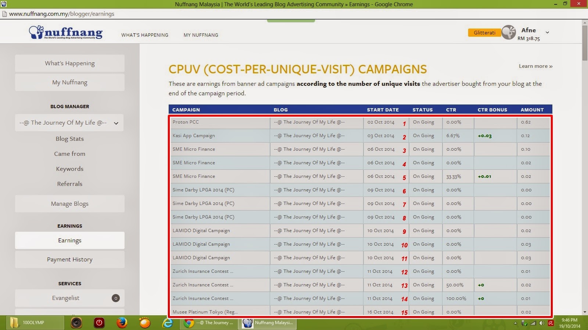
Task: Click the Nuffnang logo
Action: 66,32
